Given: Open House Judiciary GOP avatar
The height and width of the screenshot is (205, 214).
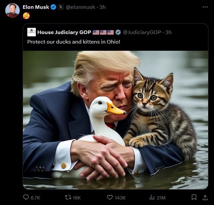Looking at the screenshot, I should pyautogui.click(x=32, y=32).
